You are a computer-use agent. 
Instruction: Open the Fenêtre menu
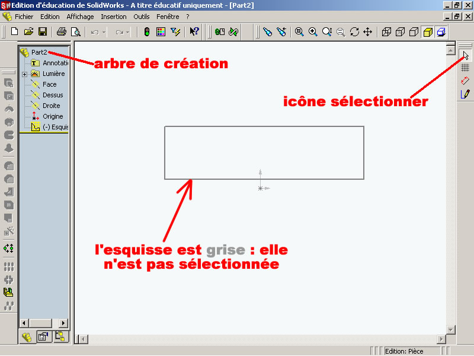[168, 17]
